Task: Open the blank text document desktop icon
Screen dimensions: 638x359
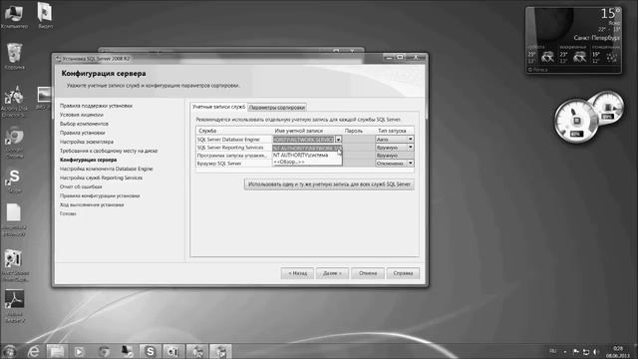Action: click(14, 219)
